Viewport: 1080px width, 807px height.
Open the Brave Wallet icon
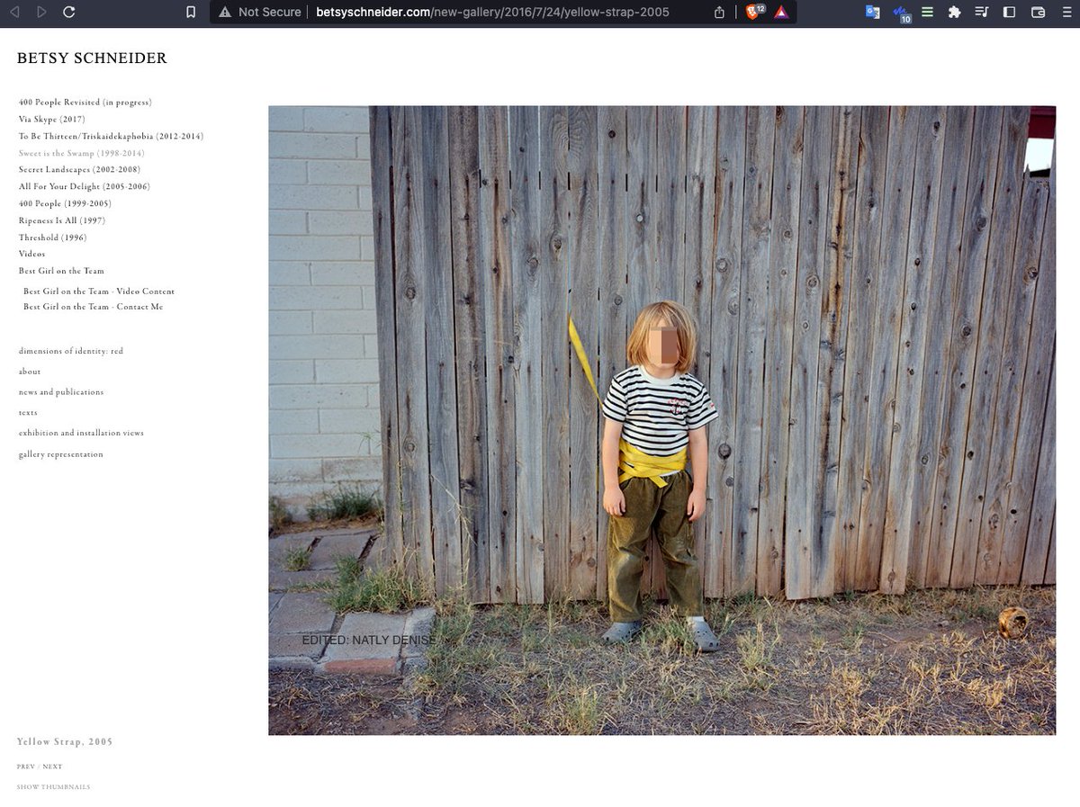click(x=1038, y=13)
